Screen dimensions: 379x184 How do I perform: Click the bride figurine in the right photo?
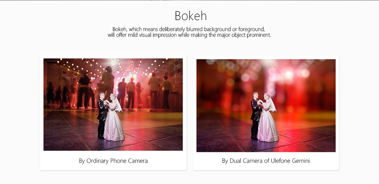(x=268, y=119)
